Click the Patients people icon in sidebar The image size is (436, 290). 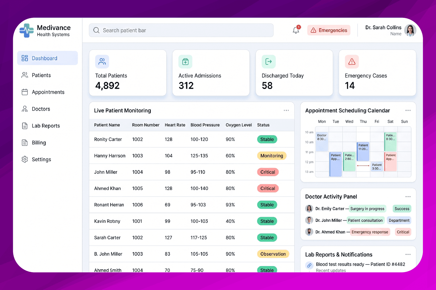coord(25,75)
